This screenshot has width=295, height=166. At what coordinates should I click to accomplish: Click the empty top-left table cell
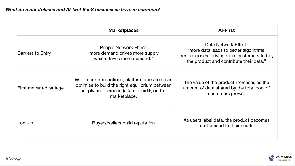44,30
